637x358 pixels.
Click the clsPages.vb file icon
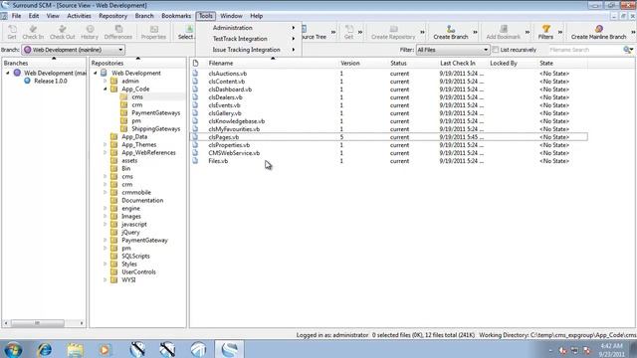click(195, 137)
